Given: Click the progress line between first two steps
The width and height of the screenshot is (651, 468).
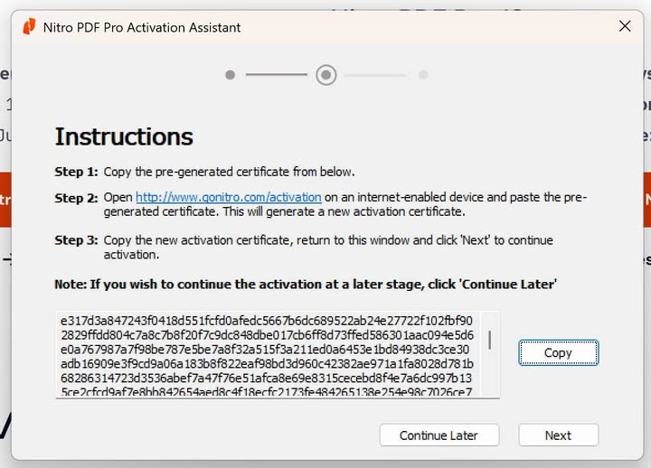Looking at the screenshot, I should (x=277, y=75).
